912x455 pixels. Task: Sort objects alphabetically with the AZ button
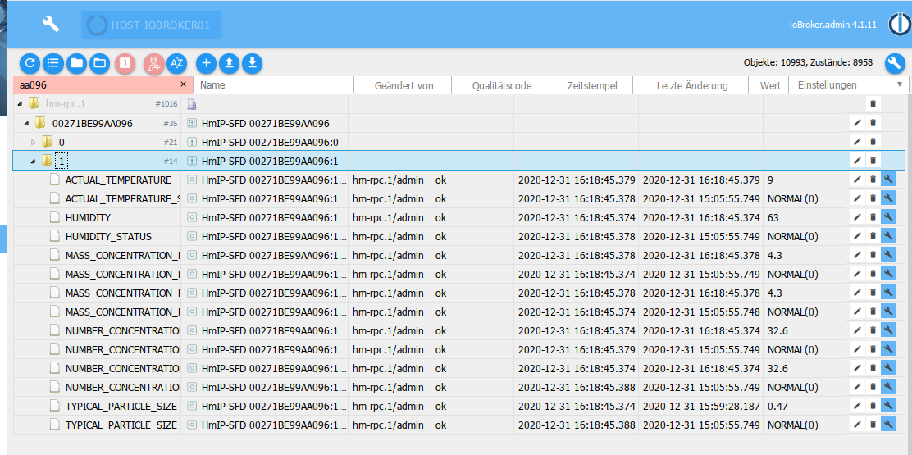tap(177, 63)
